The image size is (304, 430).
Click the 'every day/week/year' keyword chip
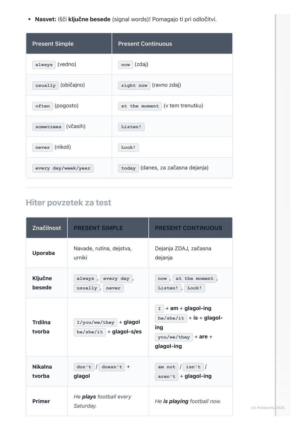63,168
